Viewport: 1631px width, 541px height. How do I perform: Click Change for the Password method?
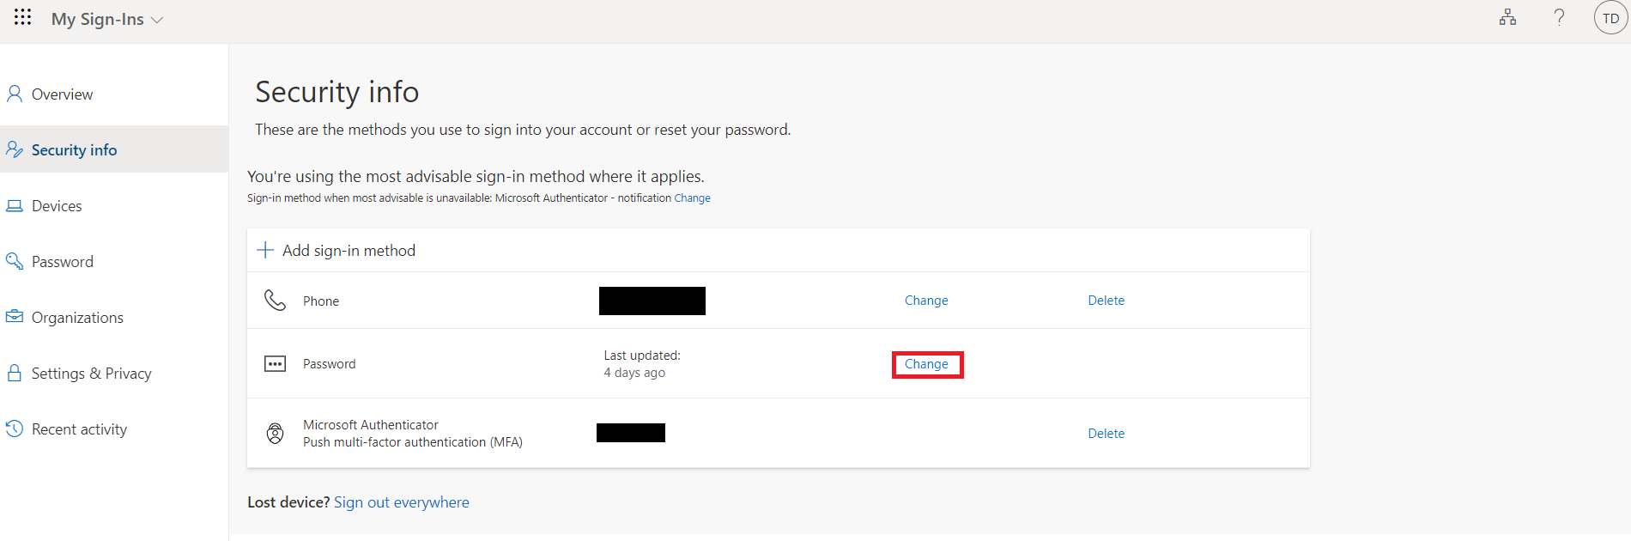click(x=926, y=364)
